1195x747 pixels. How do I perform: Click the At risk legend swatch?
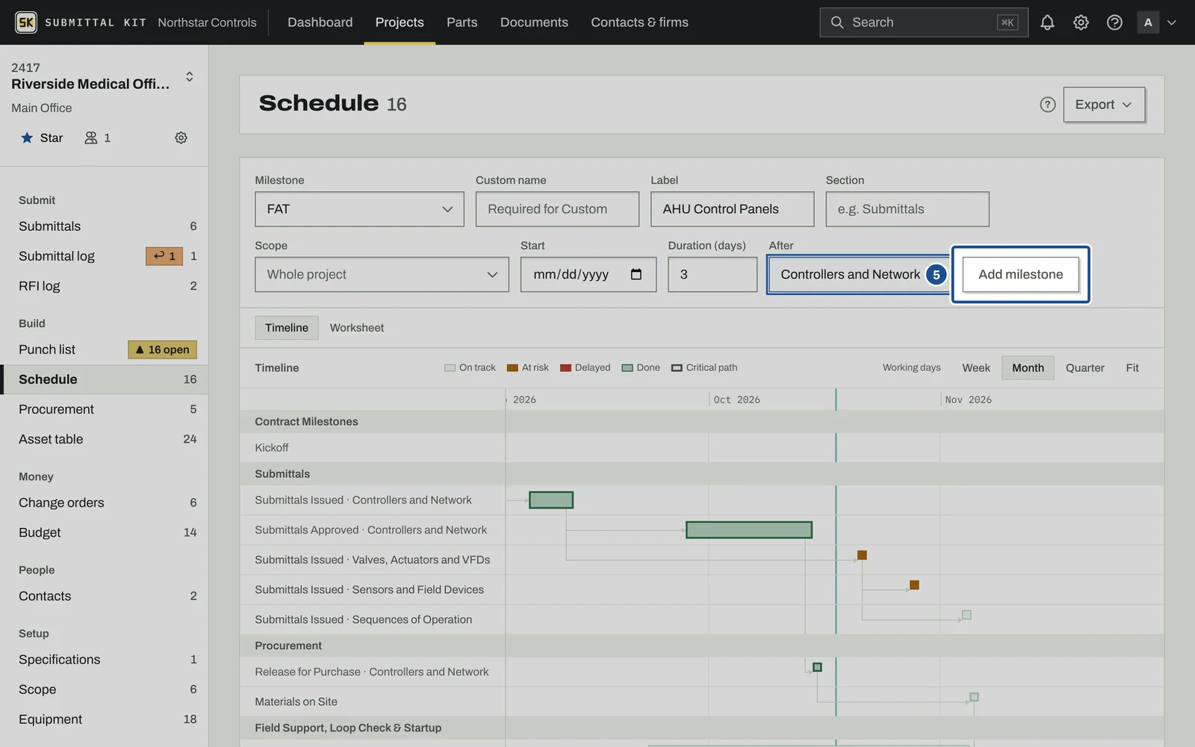click(512, 368)
